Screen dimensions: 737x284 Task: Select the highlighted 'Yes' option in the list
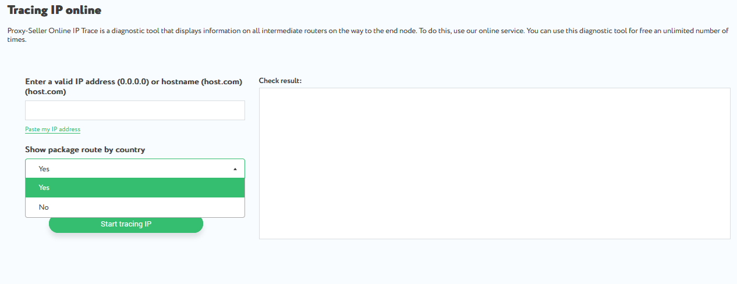tap(135, 188)
